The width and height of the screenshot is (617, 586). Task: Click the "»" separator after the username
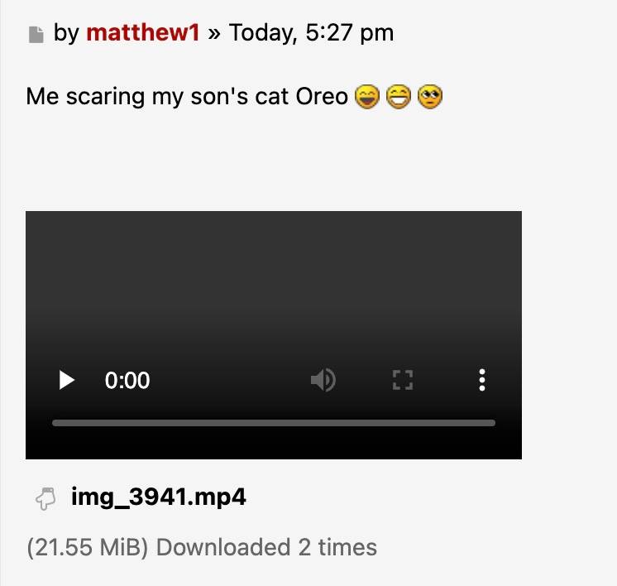[214, 33]
